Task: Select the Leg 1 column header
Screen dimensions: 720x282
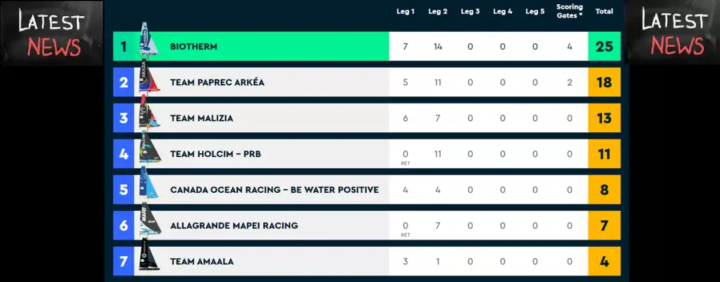Action: (x=406, y=11)
